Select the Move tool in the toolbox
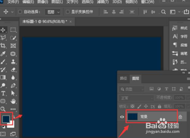The width and height of the screenshot is (190, 138). (x=3, y=30)
